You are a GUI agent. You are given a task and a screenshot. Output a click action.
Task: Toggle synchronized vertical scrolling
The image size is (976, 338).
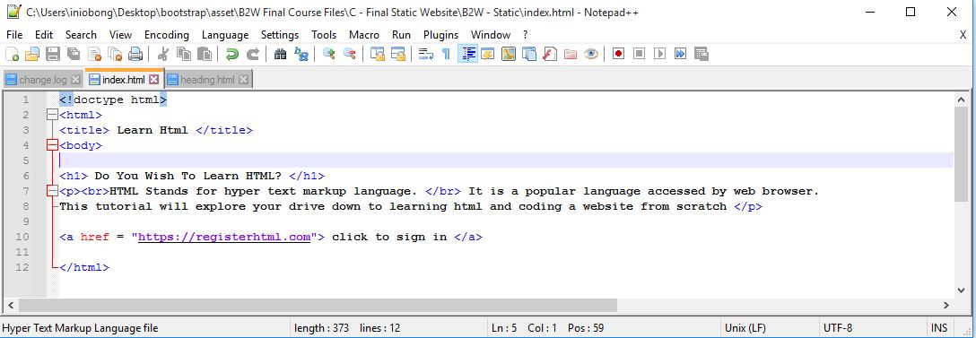click(377, 54)
